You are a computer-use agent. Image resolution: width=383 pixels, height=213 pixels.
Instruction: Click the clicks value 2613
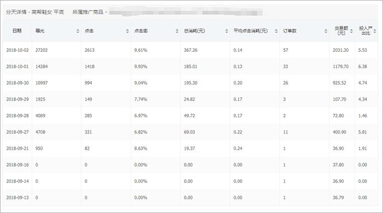coord(89,50)
